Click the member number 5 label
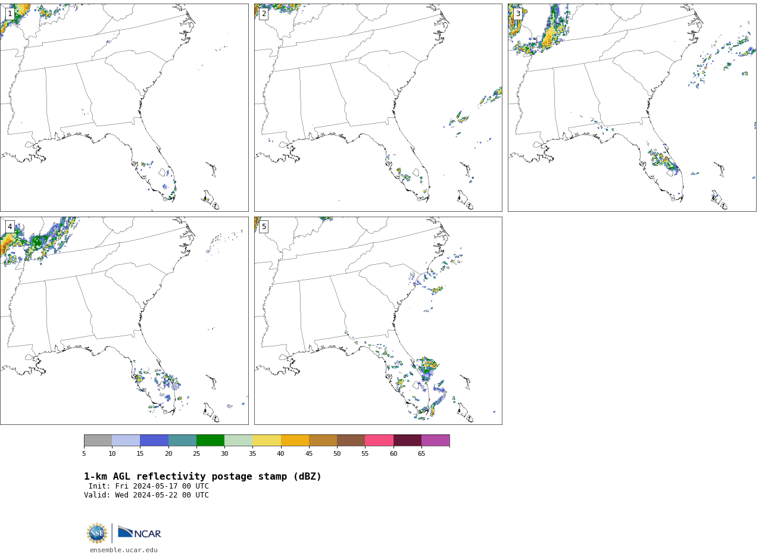This screenshot has height=557, width=762. click(x=264, y=227)
